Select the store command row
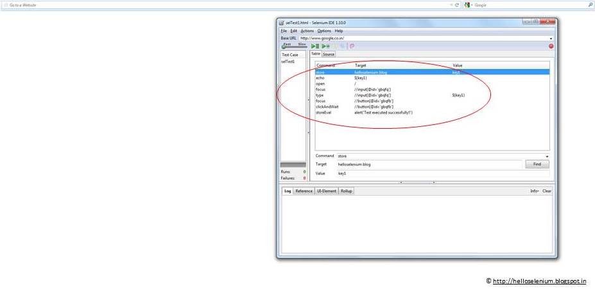This screenshot has width=595, height=289. (432, 72)
